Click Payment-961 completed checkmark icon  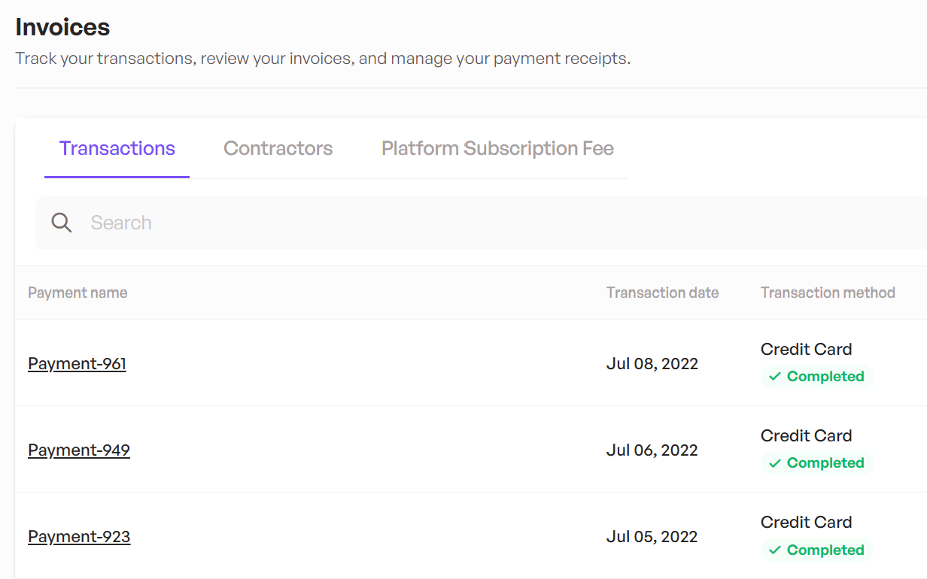775,377
